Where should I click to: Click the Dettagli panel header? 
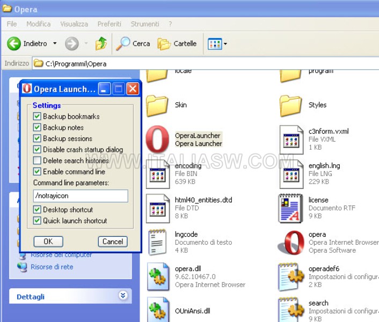(70, 296)
